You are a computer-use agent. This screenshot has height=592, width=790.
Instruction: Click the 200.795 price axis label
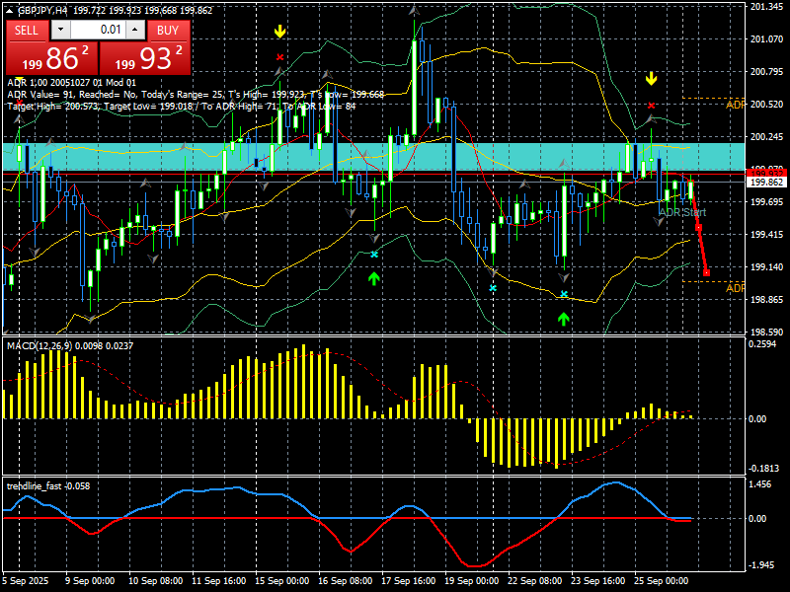point(766,72)
